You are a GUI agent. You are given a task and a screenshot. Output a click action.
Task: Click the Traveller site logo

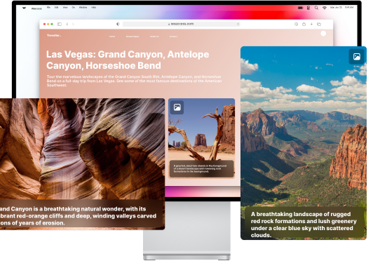click(x=54, y=36)
